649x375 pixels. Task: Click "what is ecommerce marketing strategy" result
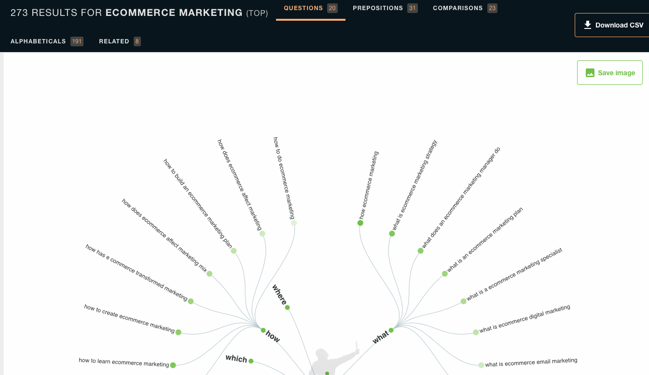point(414,185)
